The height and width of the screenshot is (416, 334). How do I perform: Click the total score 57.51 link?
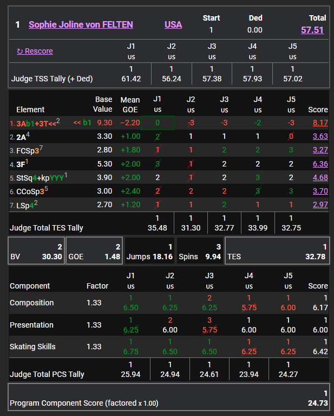(x=312, y=30)
